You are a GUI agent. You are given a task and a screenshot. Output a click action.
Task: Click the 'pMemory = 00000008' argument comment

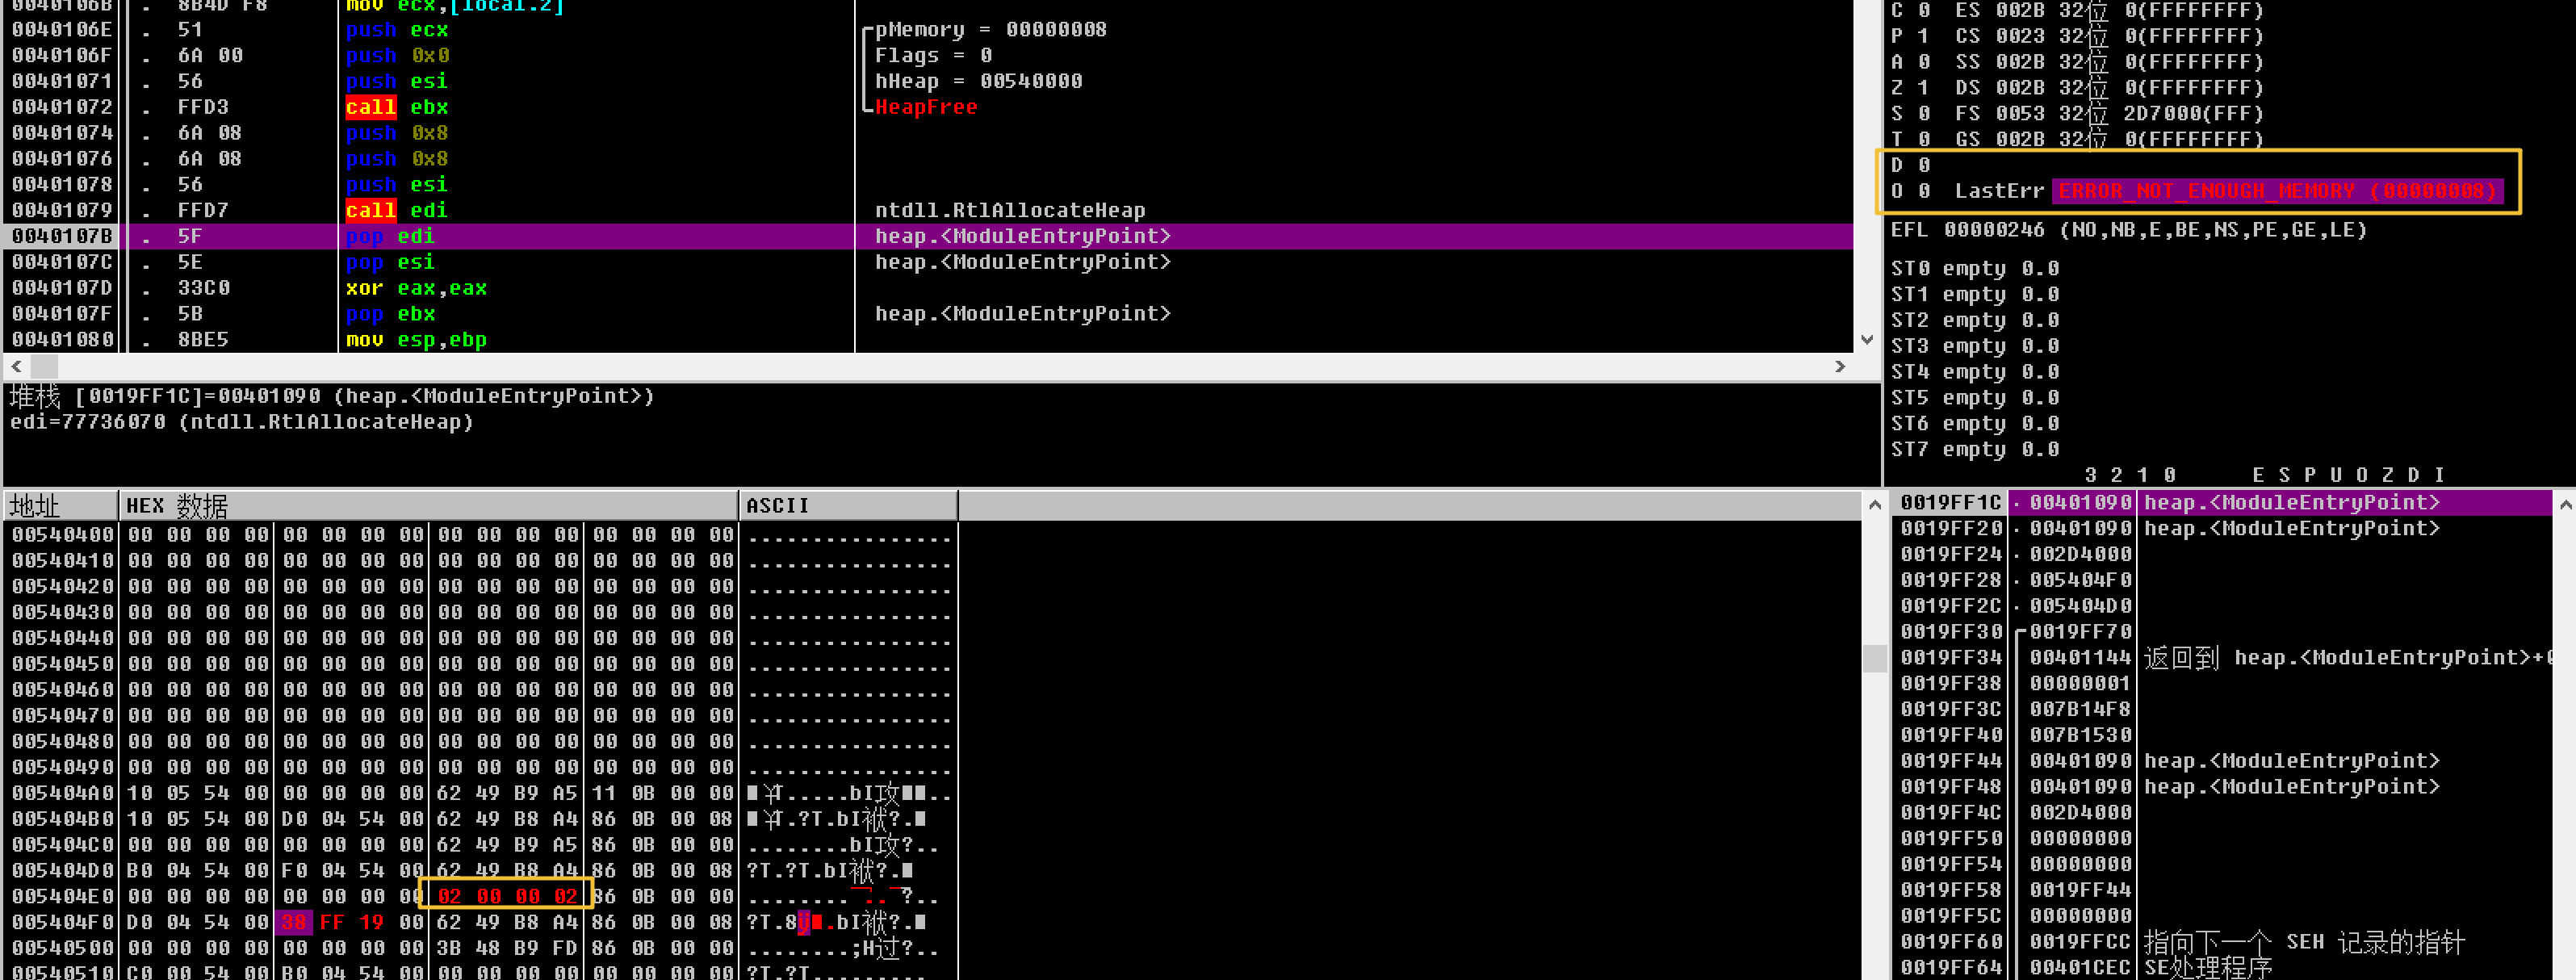(x=990, y=30)
